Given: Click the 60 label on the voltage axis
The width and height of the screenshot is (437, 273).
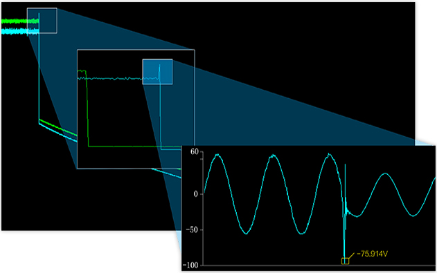Looking at the screenshot, I should (x=195, y=152).
